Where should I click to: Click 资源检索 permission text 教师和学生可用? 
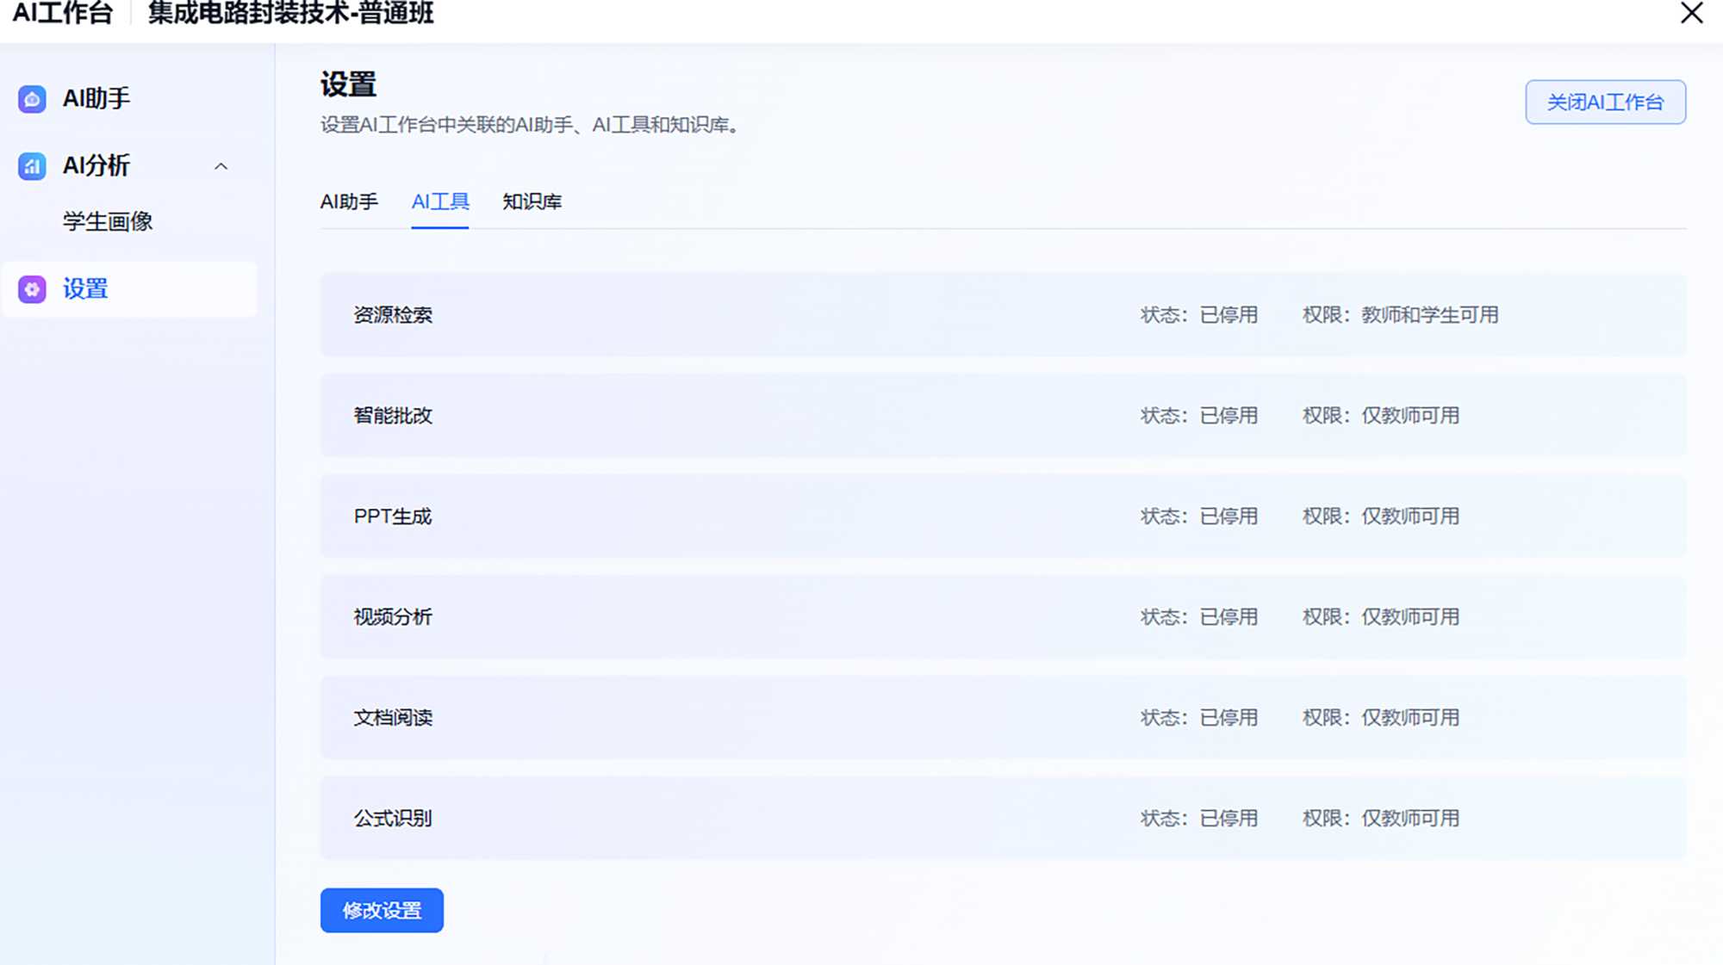[1429, 315]
